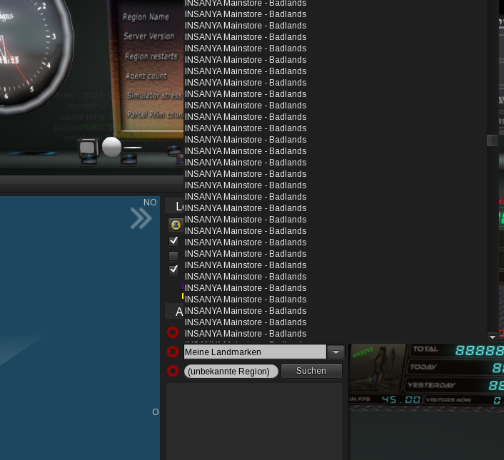Uncheck the lowest of the three checkboxes
The height and width of the screenshot is (460, 504).
coord(173,270)
